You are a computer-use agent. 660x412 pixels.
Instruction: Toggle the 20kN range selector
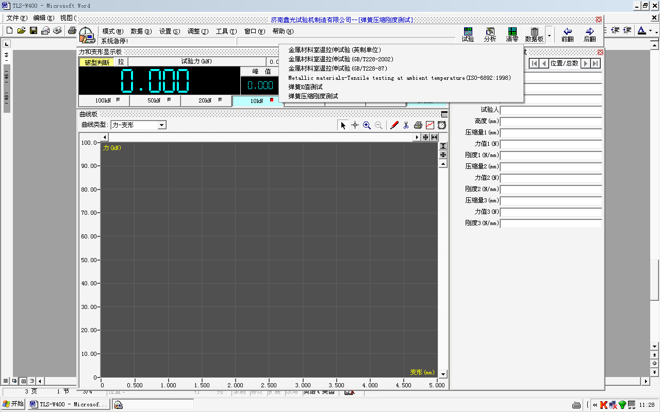[x=206, y=100]
